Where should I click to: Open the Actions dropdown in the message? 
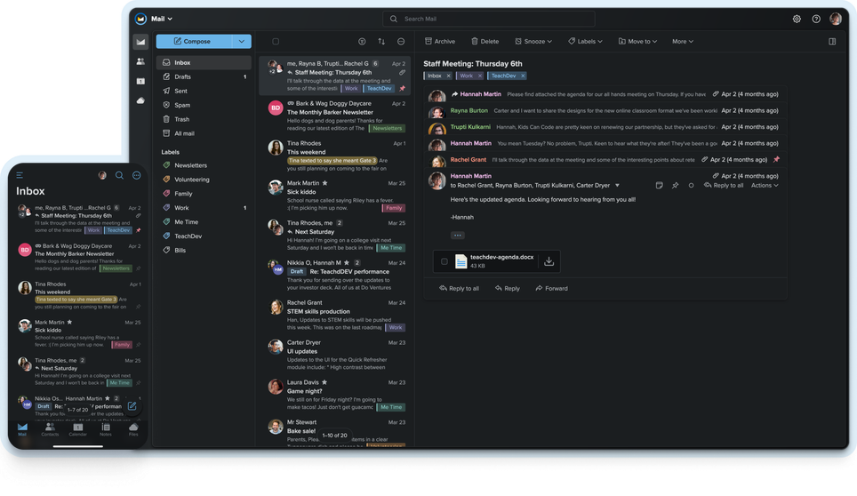tap(765, 186)
